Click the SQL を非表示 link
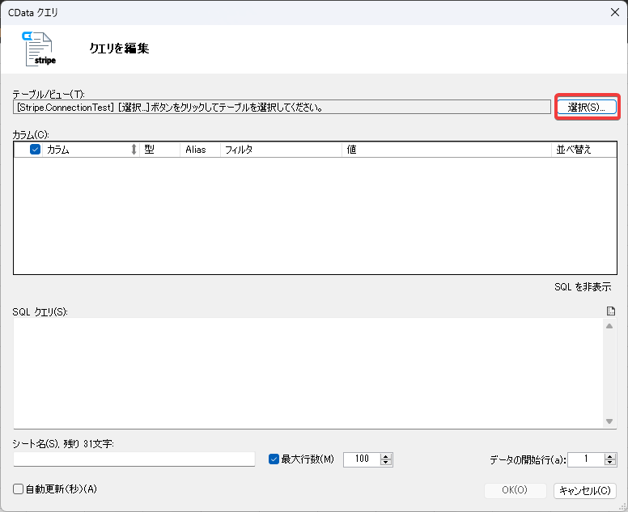This screenshot has width=628, height=512. [583, 286]
